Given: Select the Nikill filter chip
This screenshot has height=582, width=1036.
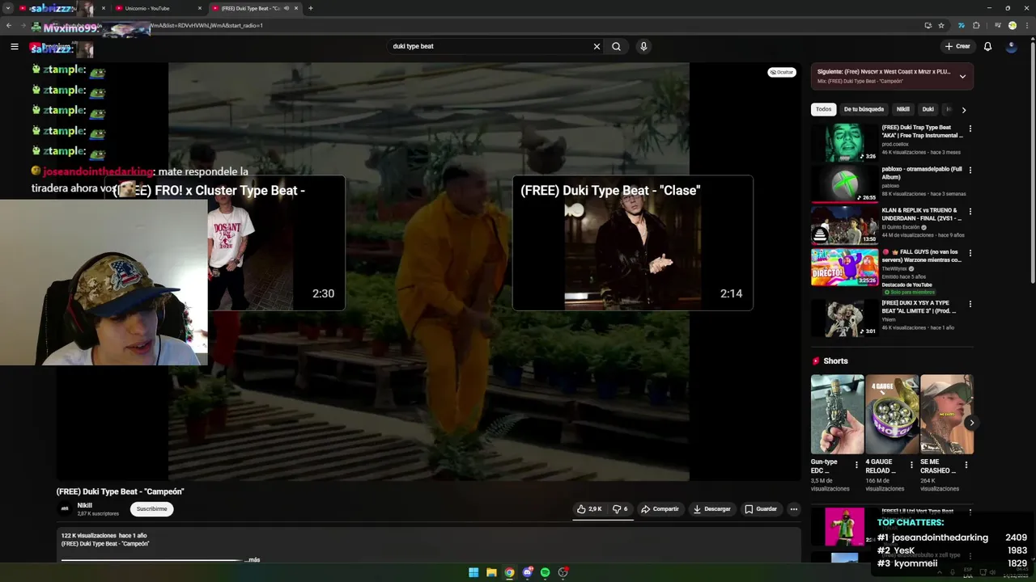Looking at the screenshot, I should pos(902,109).
